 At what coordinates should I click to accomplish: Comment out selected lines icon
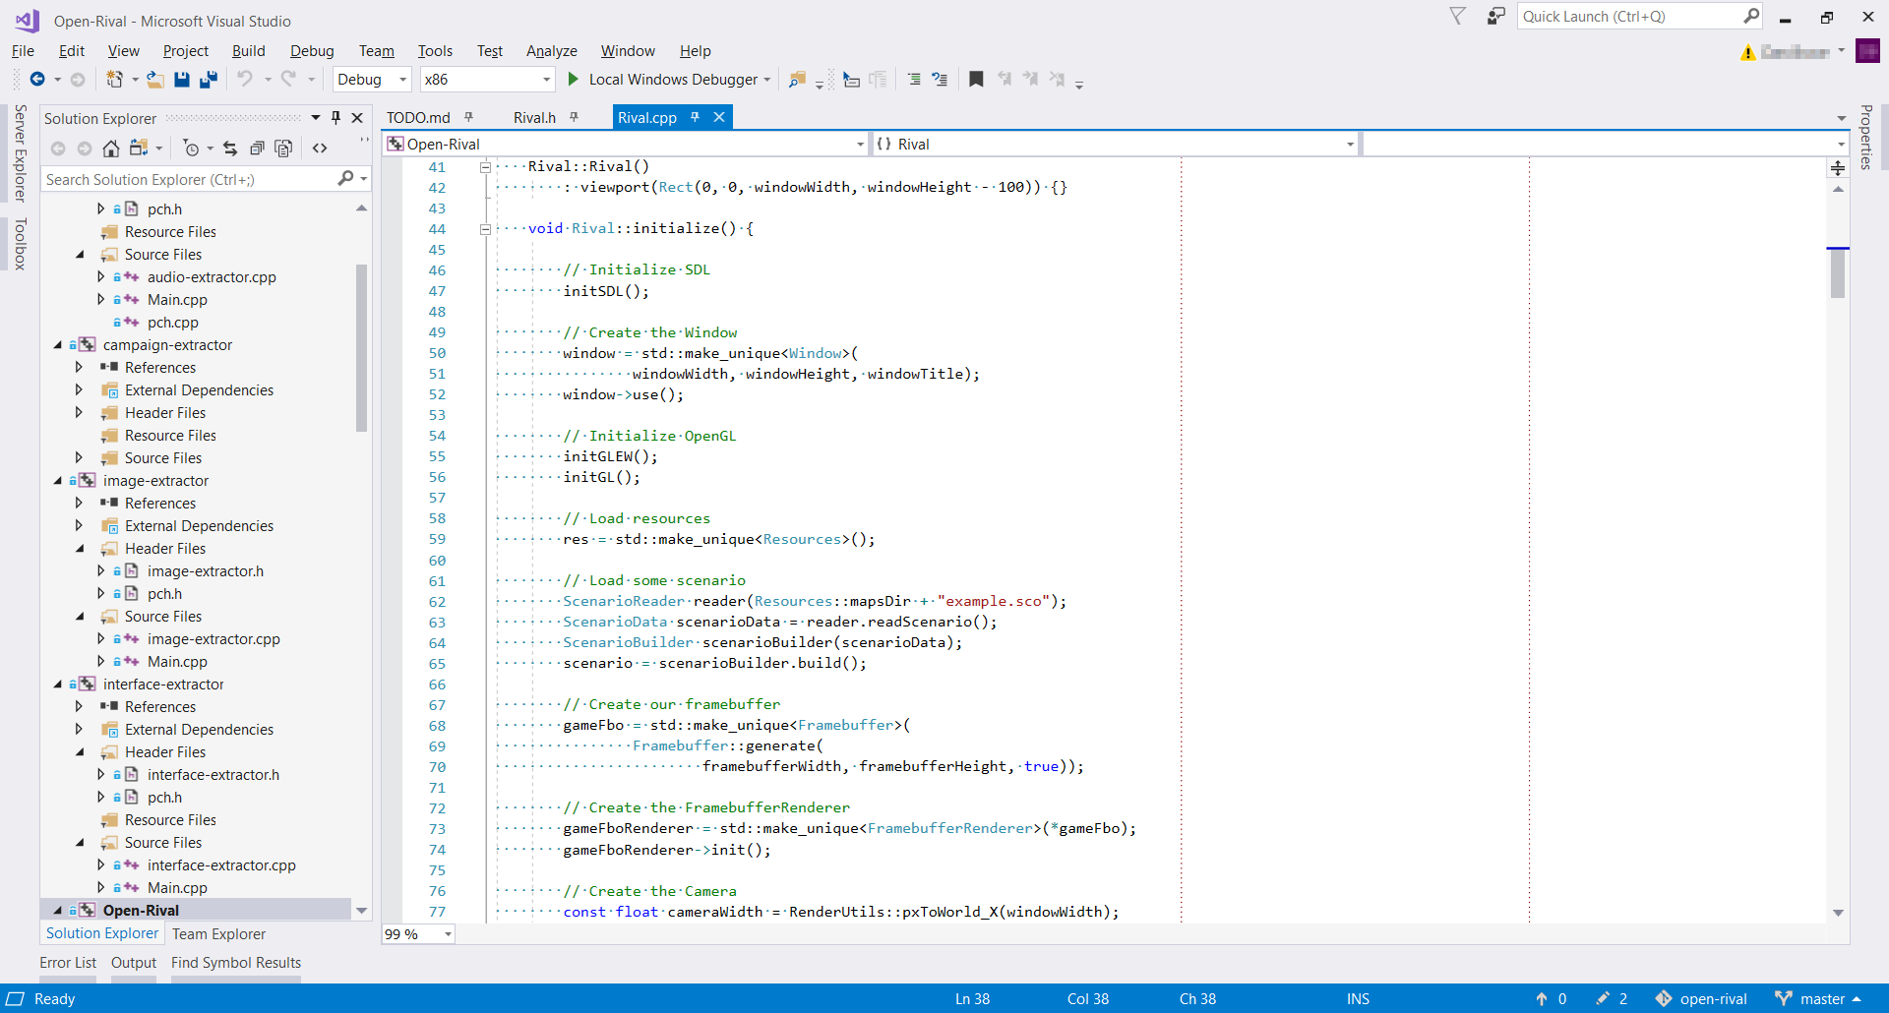click(914, 79)
